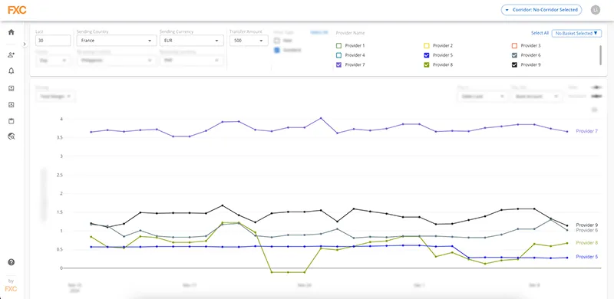This screenshot has width=614, height=299.
Task: Open the blurred pricing metric dropdown above chart
Action: point(55,96)
